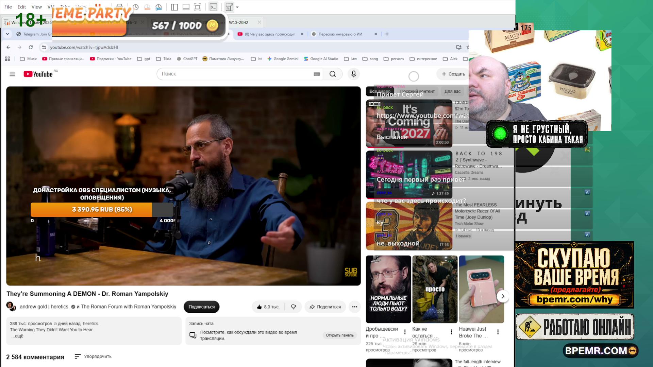The height and width of the screenshot is (367, 653).
Task: Click the main video player
Action: [183, 186]
